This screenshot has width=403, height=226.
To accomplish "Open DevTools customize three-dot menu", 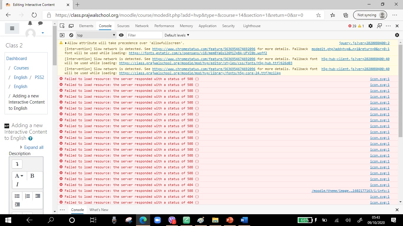I will (388, 26).
